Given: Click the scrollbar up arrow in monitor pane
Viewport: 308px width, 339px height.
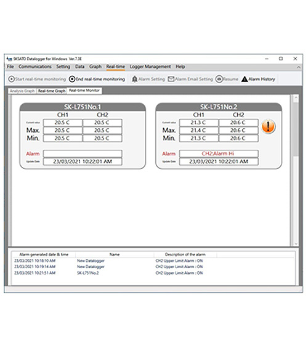Looking at the screenshot, I should click(x=296, y=99).
